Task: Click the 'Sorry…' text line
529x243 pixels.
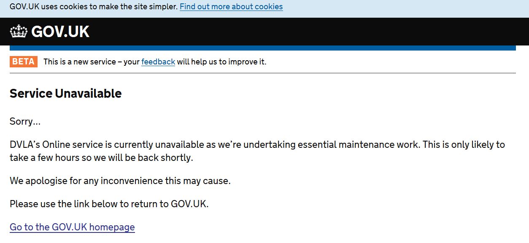Action: pos(25,122)
